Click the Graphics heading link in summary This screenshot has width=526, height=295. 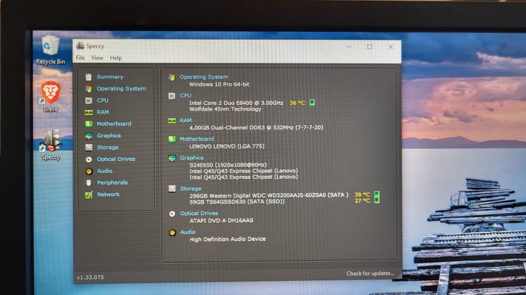pos(192,157)
